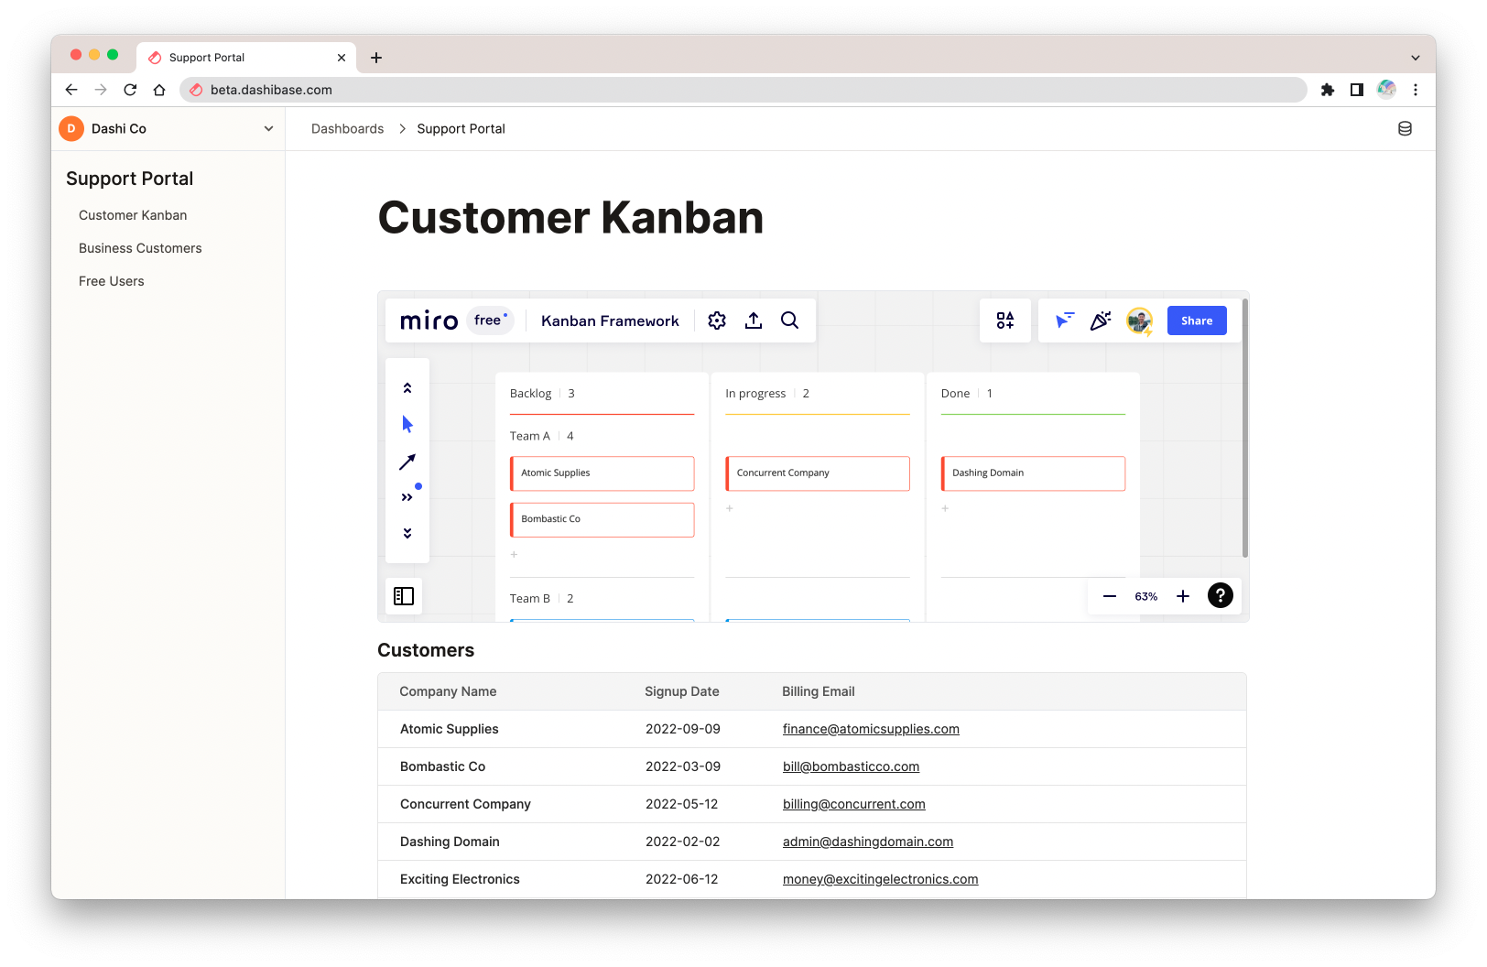This screenshot has height=967, width=1487.
Task: Click Exciting Electronics company name cell
Action: (460, 879)
